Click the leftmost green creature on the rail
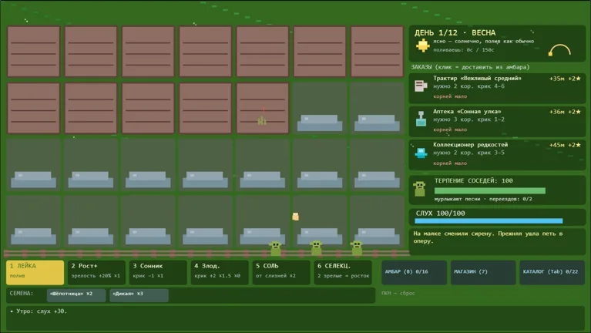 click(276, 248)
